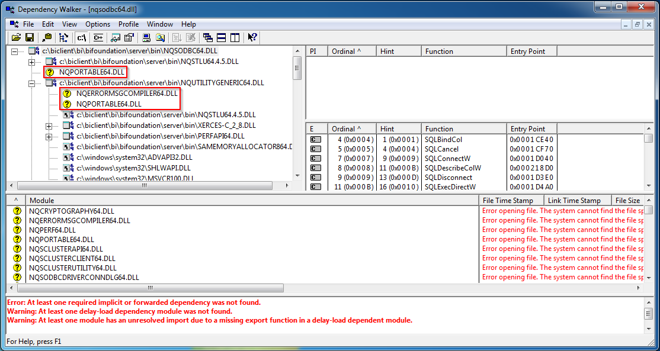The image size is (660, 351).
Task: Click the module icon beside ADVAPI32.DLL
Action: pyautogui.click(x=69, y=157)
